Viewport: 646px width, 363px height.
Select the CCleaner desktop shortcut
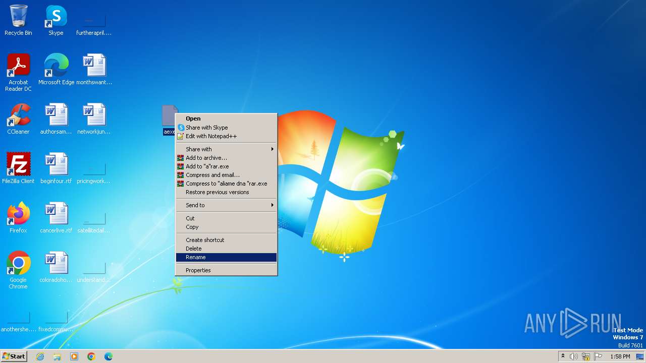pyautogui.click(x=18, y=119)
